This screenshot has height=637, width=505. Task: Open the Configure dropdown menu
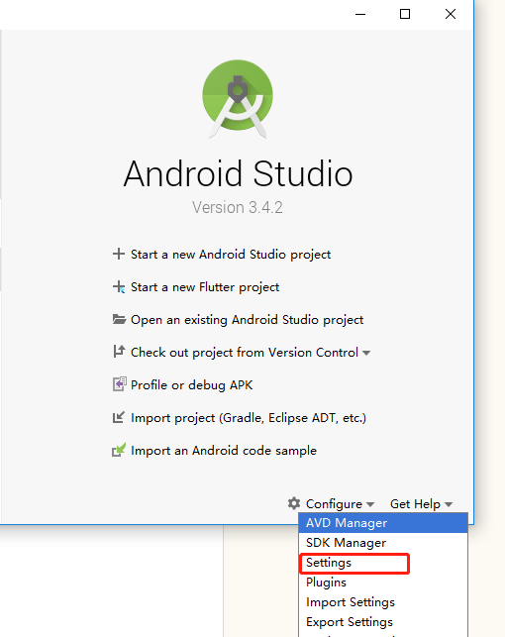[340, 503]
